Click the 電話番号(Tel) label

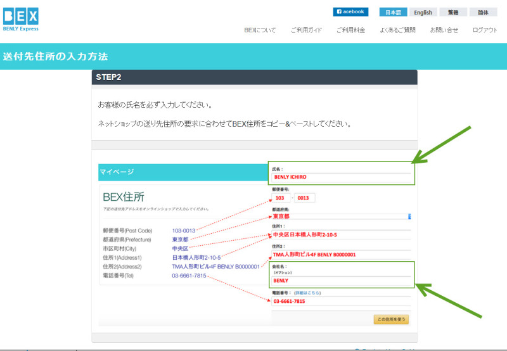(x=118, y=276)
